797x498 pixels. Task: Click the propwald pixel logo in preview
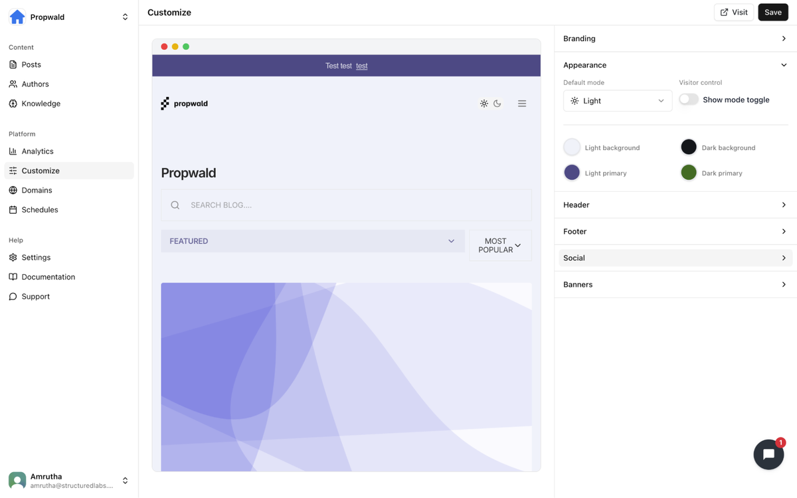point(165,104)
